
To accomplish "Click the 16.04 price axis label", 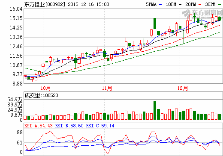I will pyautogui.click(x=16, y=9).
